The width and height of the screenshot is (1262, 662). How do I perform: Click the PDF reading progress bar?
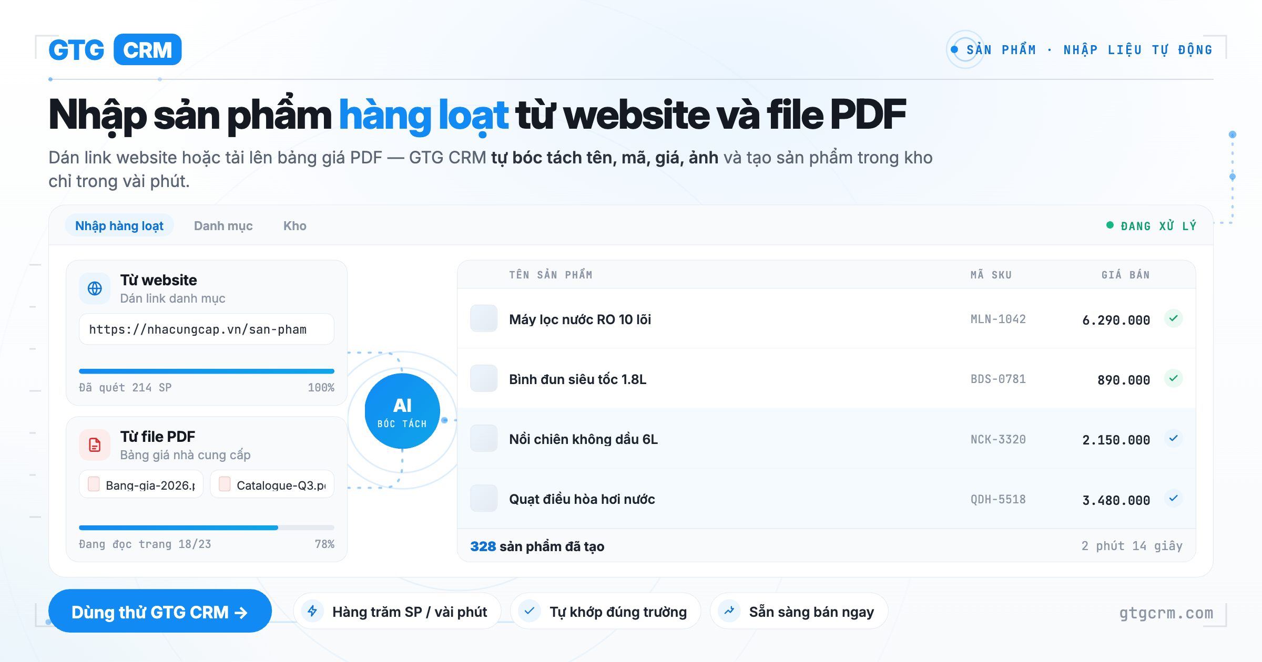[207, 528]
